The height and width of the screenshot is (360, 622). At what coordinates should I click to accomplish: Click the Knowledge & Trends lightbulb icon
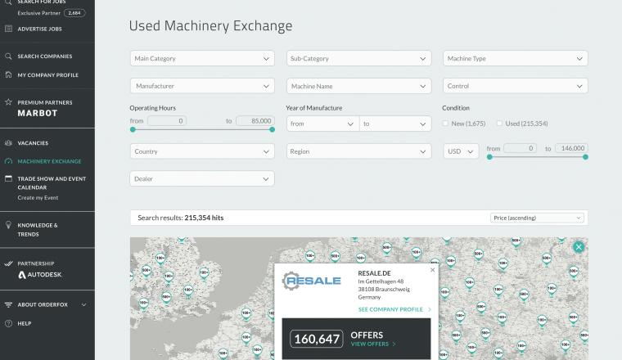pyautogui.click(x=8, y=224)
